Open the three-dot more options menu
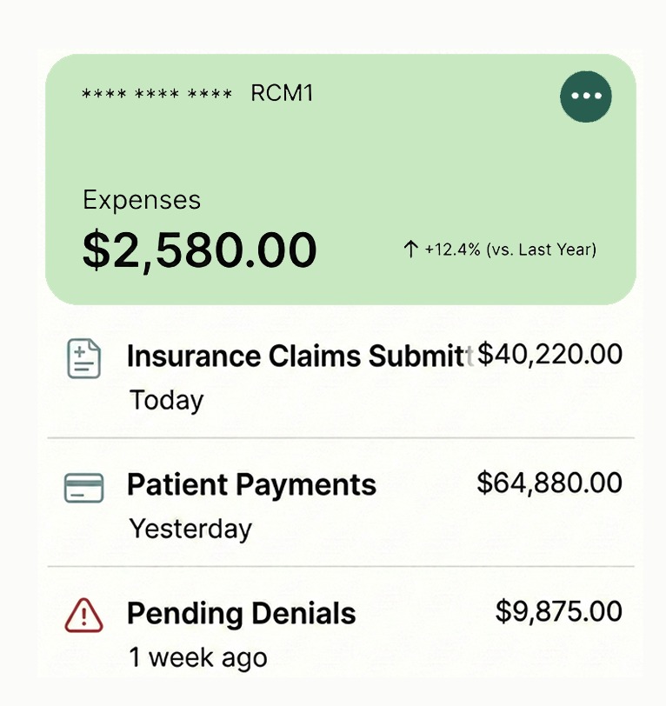This screenshot has height=706, width=666. click(586, 97)
